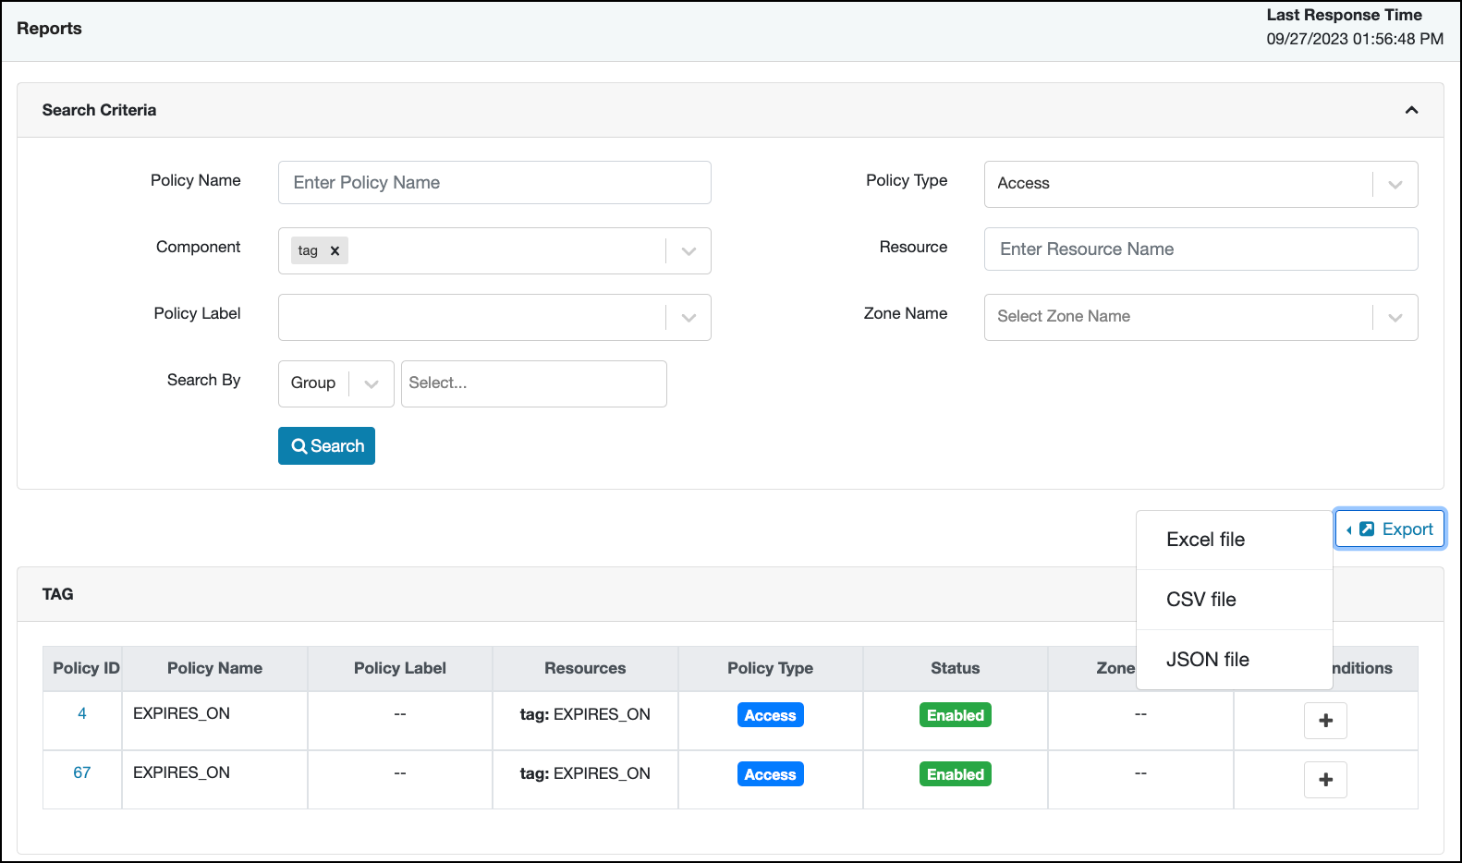1462x863 pixels.
Task: Click the Search button
Action: (326, 446)
